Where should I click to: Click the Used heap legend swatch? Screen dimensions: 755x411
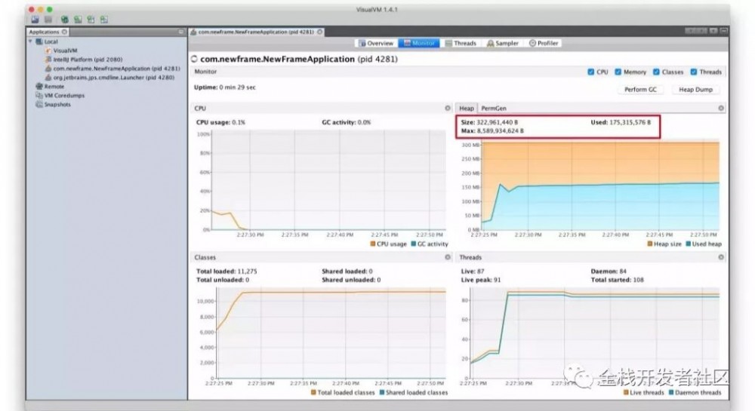click(689, 244)
